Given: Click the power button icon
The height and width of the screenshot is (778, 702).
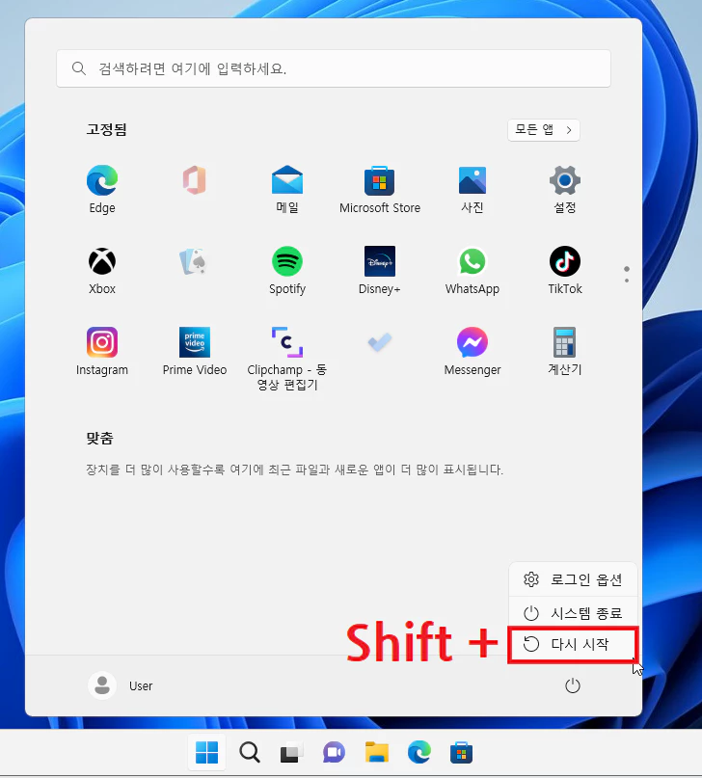Looking at the screenshot, I should (x=573, y=685).
